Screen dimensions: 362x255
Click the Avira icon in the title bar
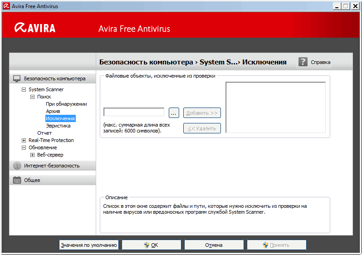click(6, 6)
